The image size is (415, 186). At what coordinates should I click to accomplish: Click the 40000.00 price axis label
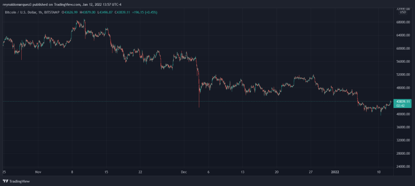[403, 114]
